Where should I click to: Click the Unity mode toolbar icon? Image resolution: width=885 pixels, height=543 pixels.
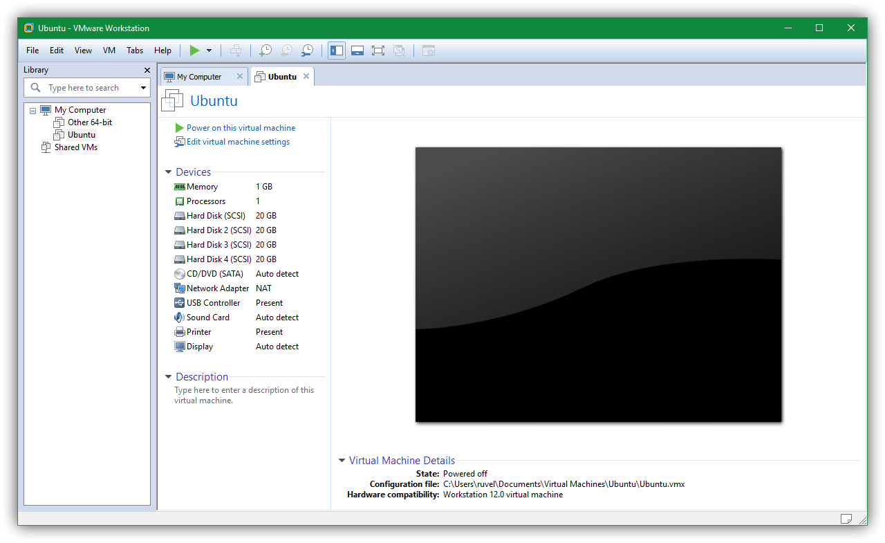pos(398,50)
